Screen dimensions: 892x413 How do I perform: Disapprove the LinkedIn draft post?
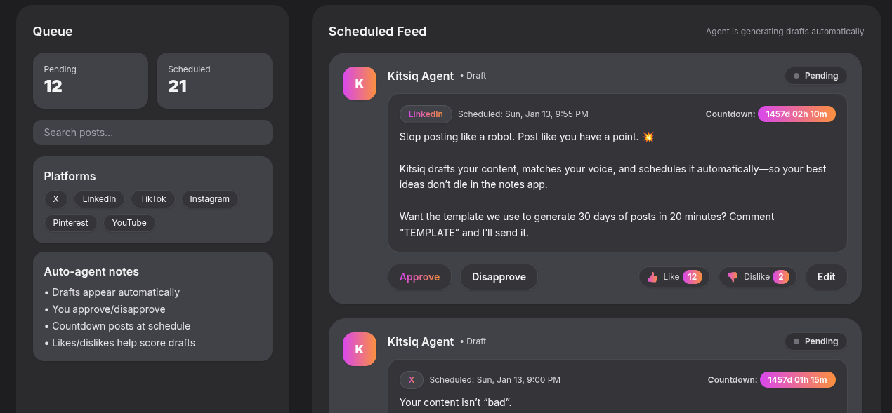point(499,277)
